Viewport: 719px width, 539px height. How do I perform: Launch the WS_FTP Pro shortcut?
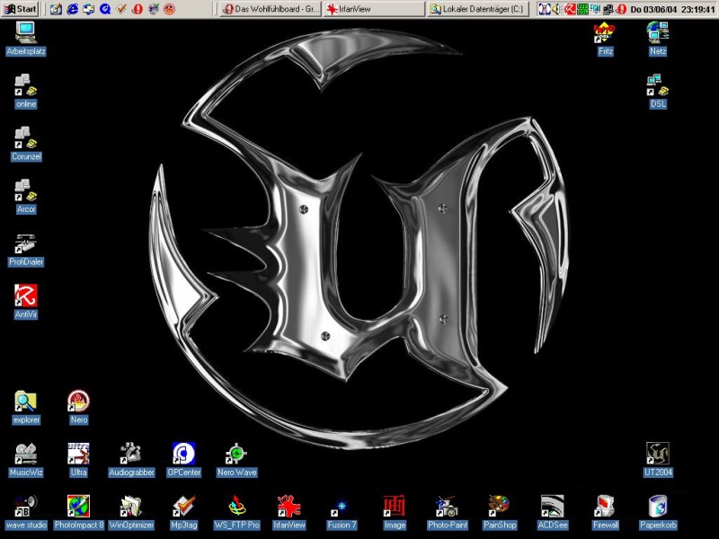tap(236, 506)
